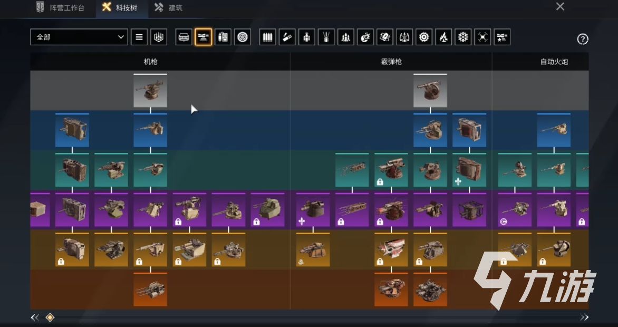Select the orange relic weapon under 机枪

[x=150, y=290]
